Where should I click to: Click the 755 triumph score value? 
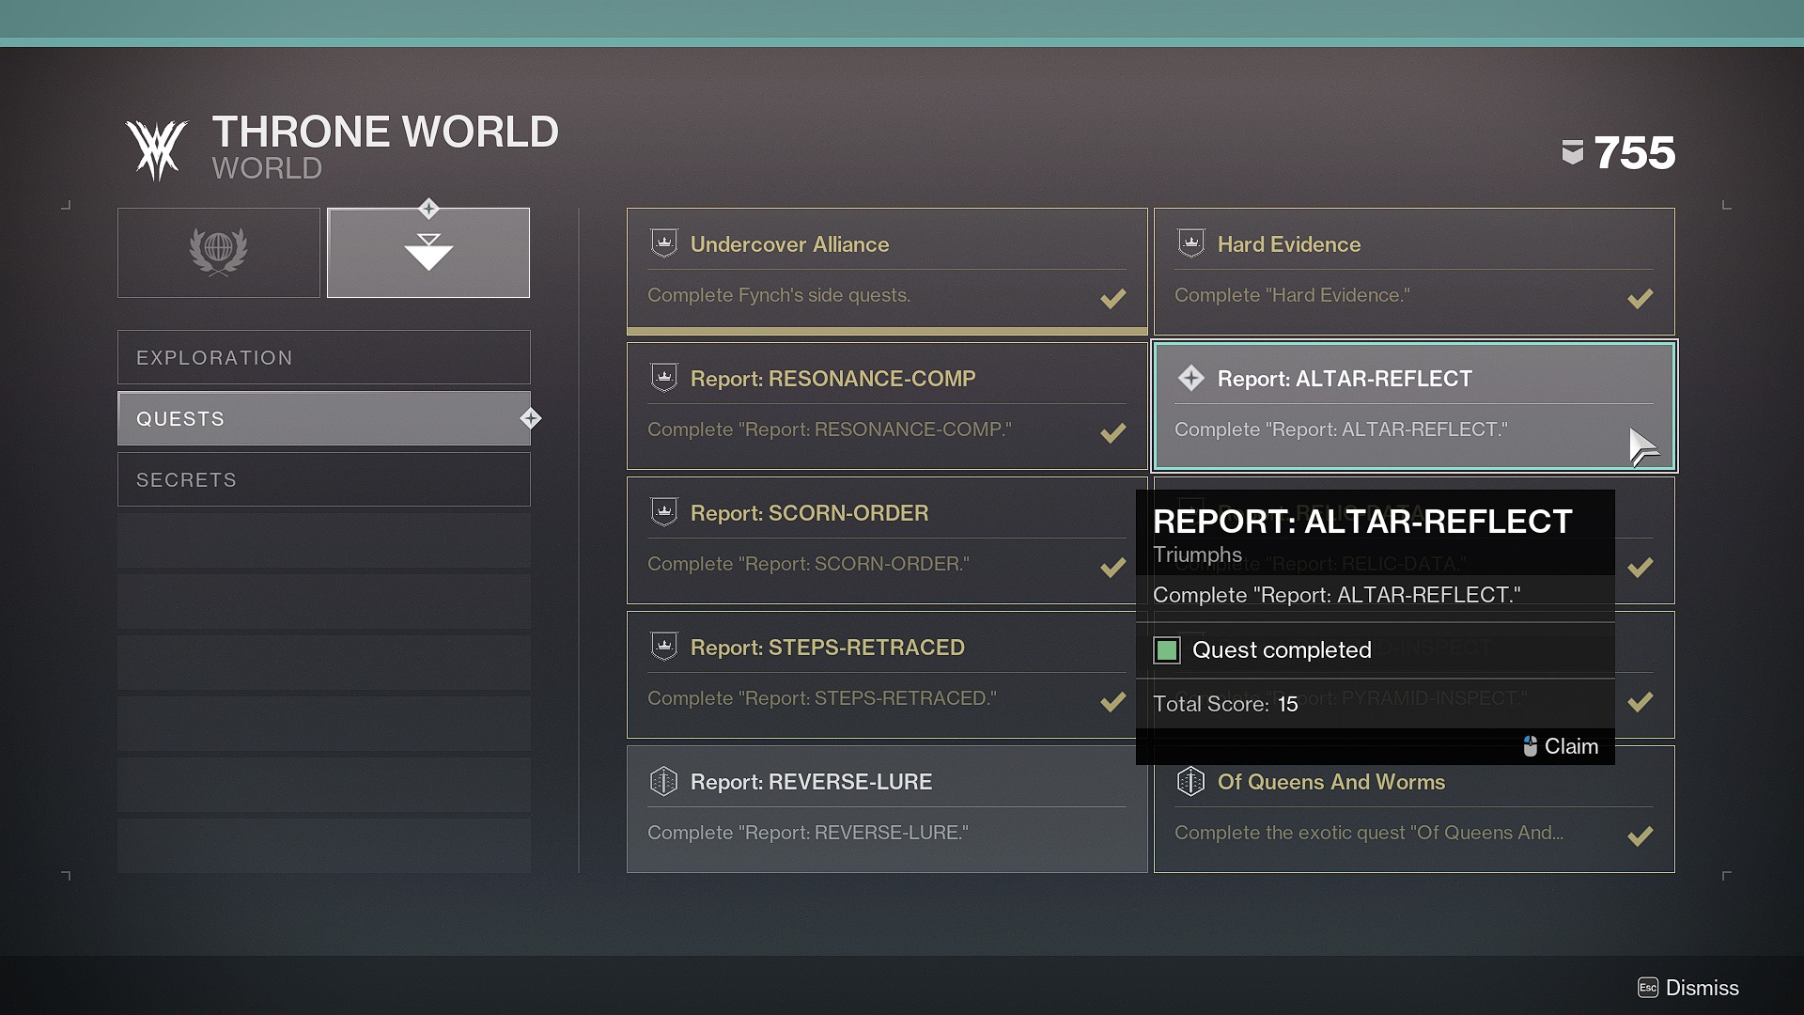coord(1634,152)
